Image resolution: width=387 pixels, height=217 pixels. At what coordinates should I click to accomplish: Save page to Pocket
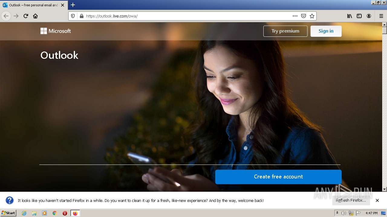click(x=304, y=16)
